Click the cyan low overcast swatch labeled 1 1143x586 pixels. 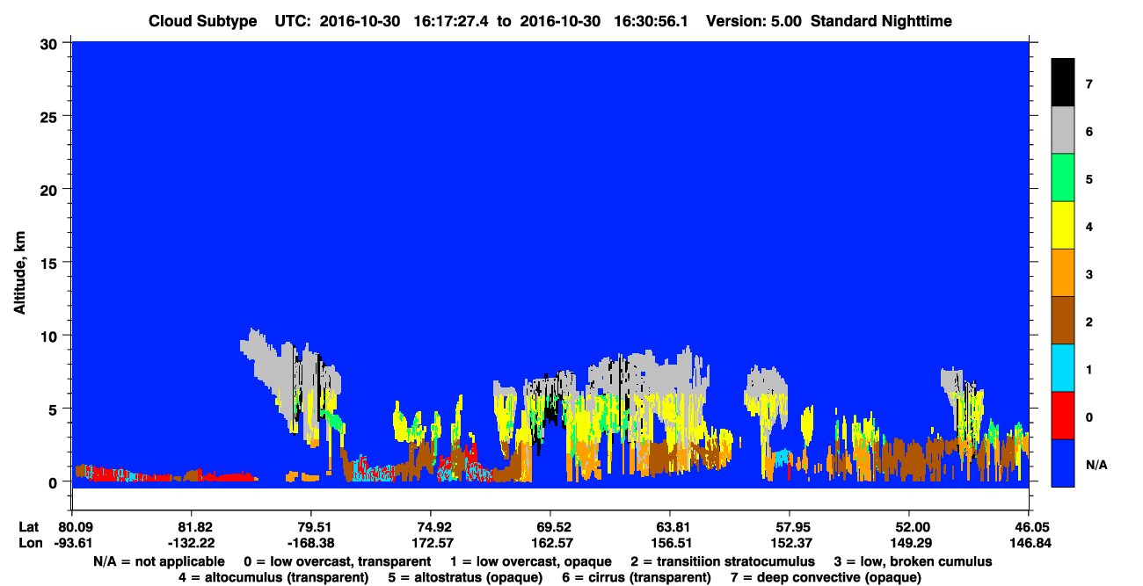1062,367
